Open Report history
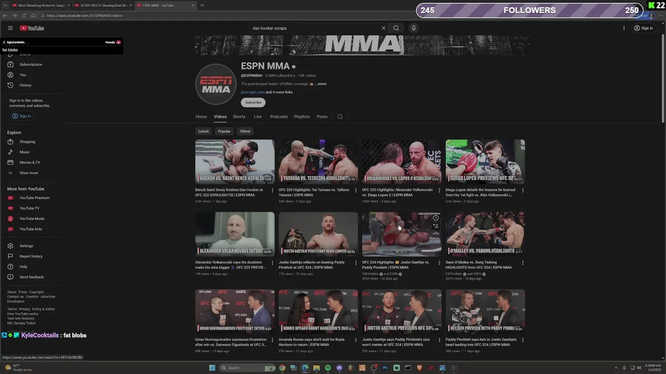The height and width of the screenshot is (374, 666). coord(31,256)
